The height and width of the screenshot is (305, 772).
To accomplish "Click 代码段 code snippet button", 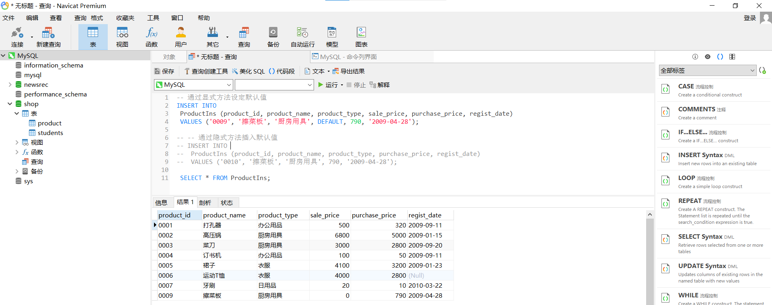I will click(281, 71).
